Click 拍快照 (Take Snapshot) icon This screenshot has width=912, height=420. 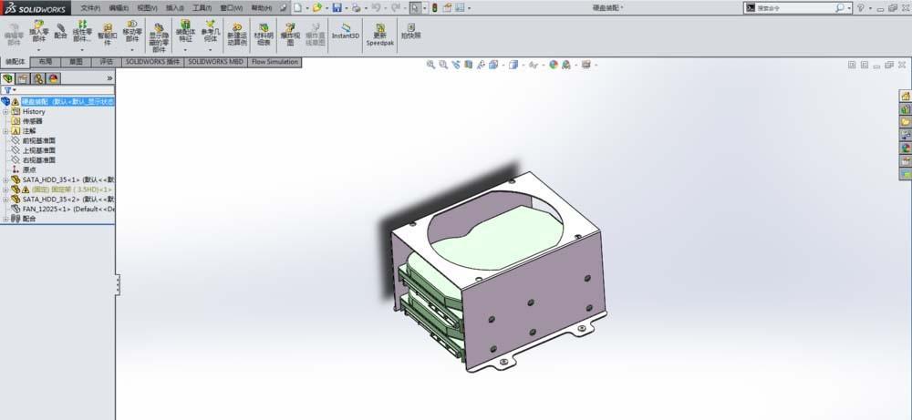[410, 31]
